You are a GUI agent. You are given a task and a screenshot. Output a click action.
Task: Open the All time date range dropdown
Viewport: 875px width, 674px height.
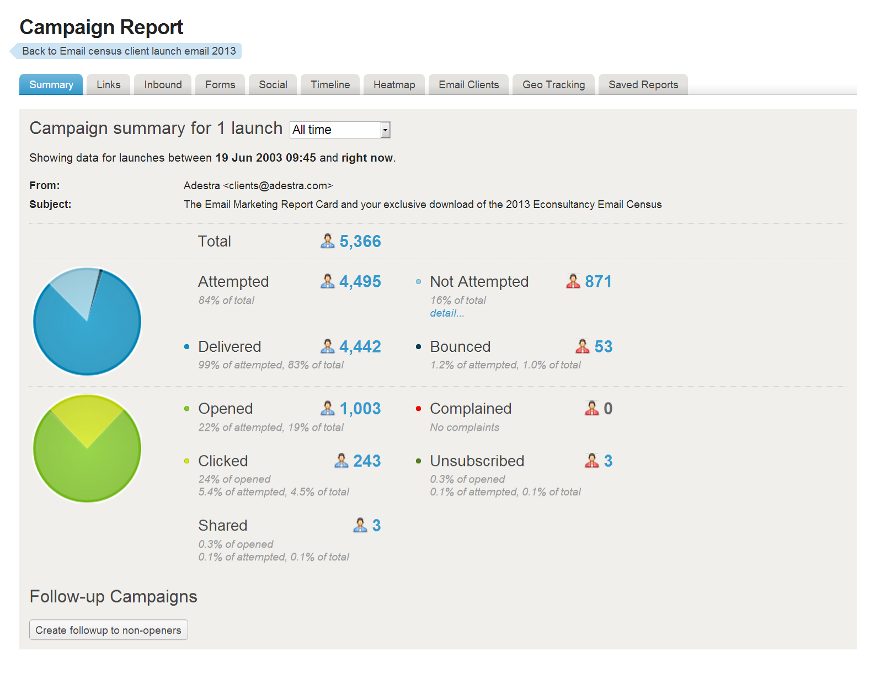click(339, 130)
